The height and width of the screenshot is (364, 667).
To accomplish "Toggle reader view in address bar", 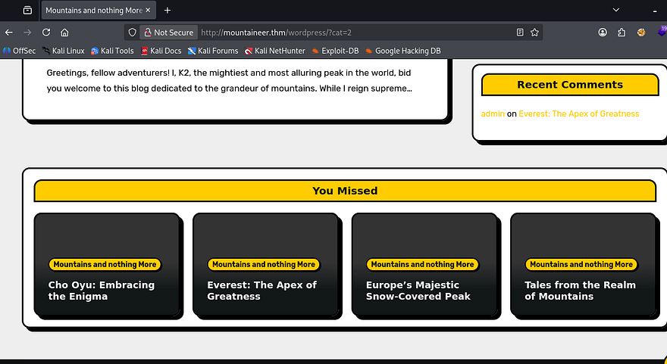I will coord(519,33).
